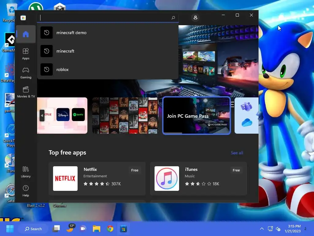Click the search magnifier icon in Store

coord(173,18)
